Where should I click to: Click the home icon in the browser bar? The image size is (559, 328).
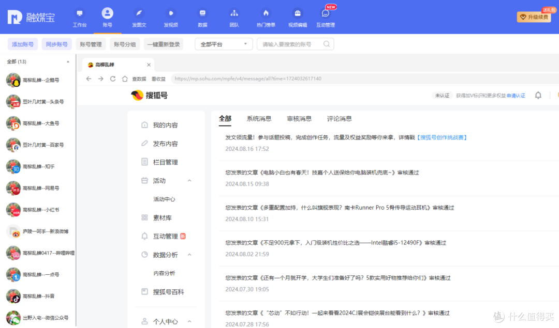125,79
